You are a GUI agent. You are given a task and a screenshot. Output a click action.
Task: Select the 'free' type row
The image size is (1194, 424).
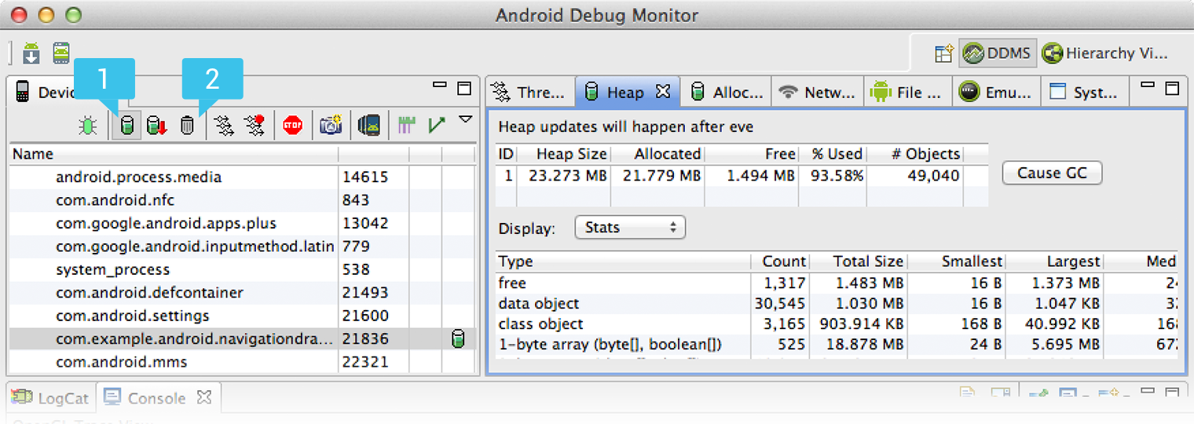pos(837,283)
